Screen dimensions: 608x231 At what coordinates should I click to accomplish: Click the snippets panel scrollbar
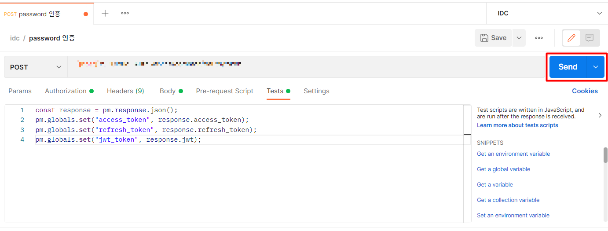(x=605, y=155)
